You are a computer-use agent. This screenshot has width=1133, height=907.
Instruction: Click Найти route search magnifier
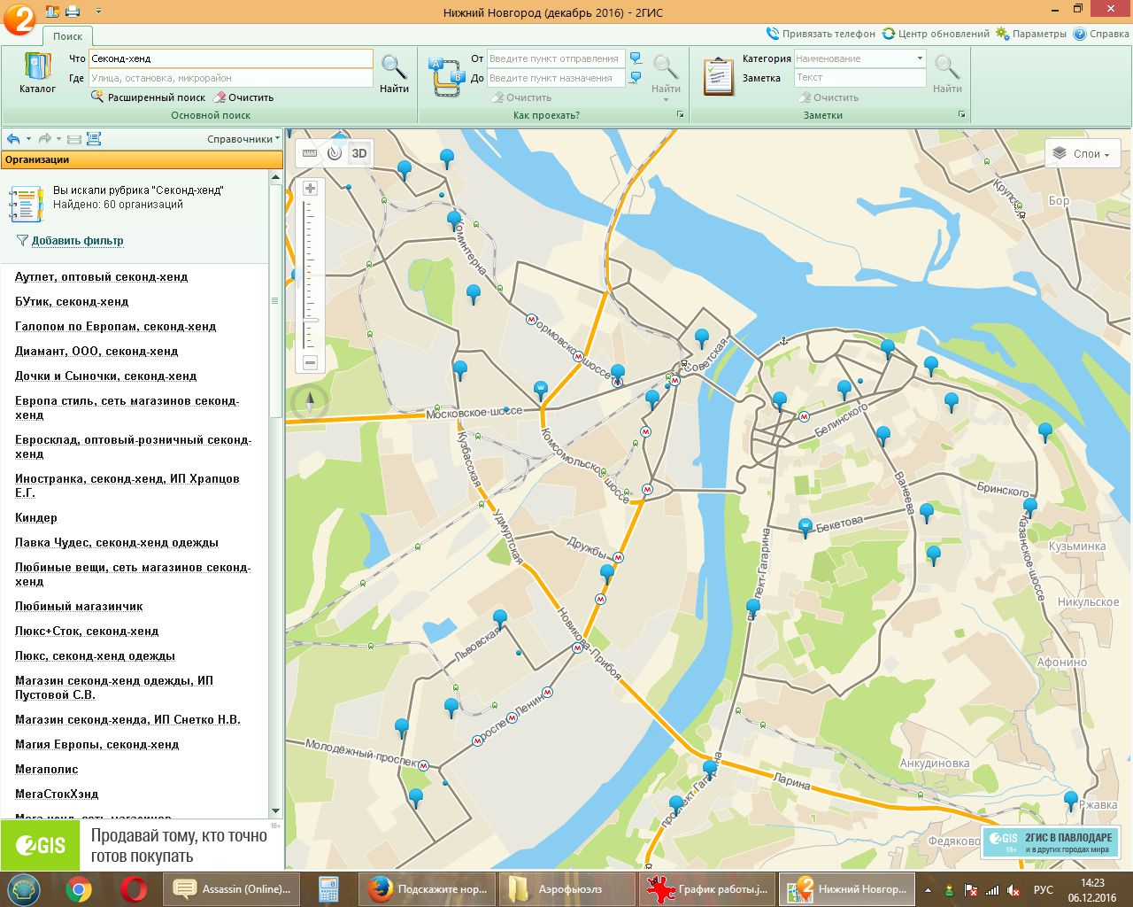click(x=666, y=74)
